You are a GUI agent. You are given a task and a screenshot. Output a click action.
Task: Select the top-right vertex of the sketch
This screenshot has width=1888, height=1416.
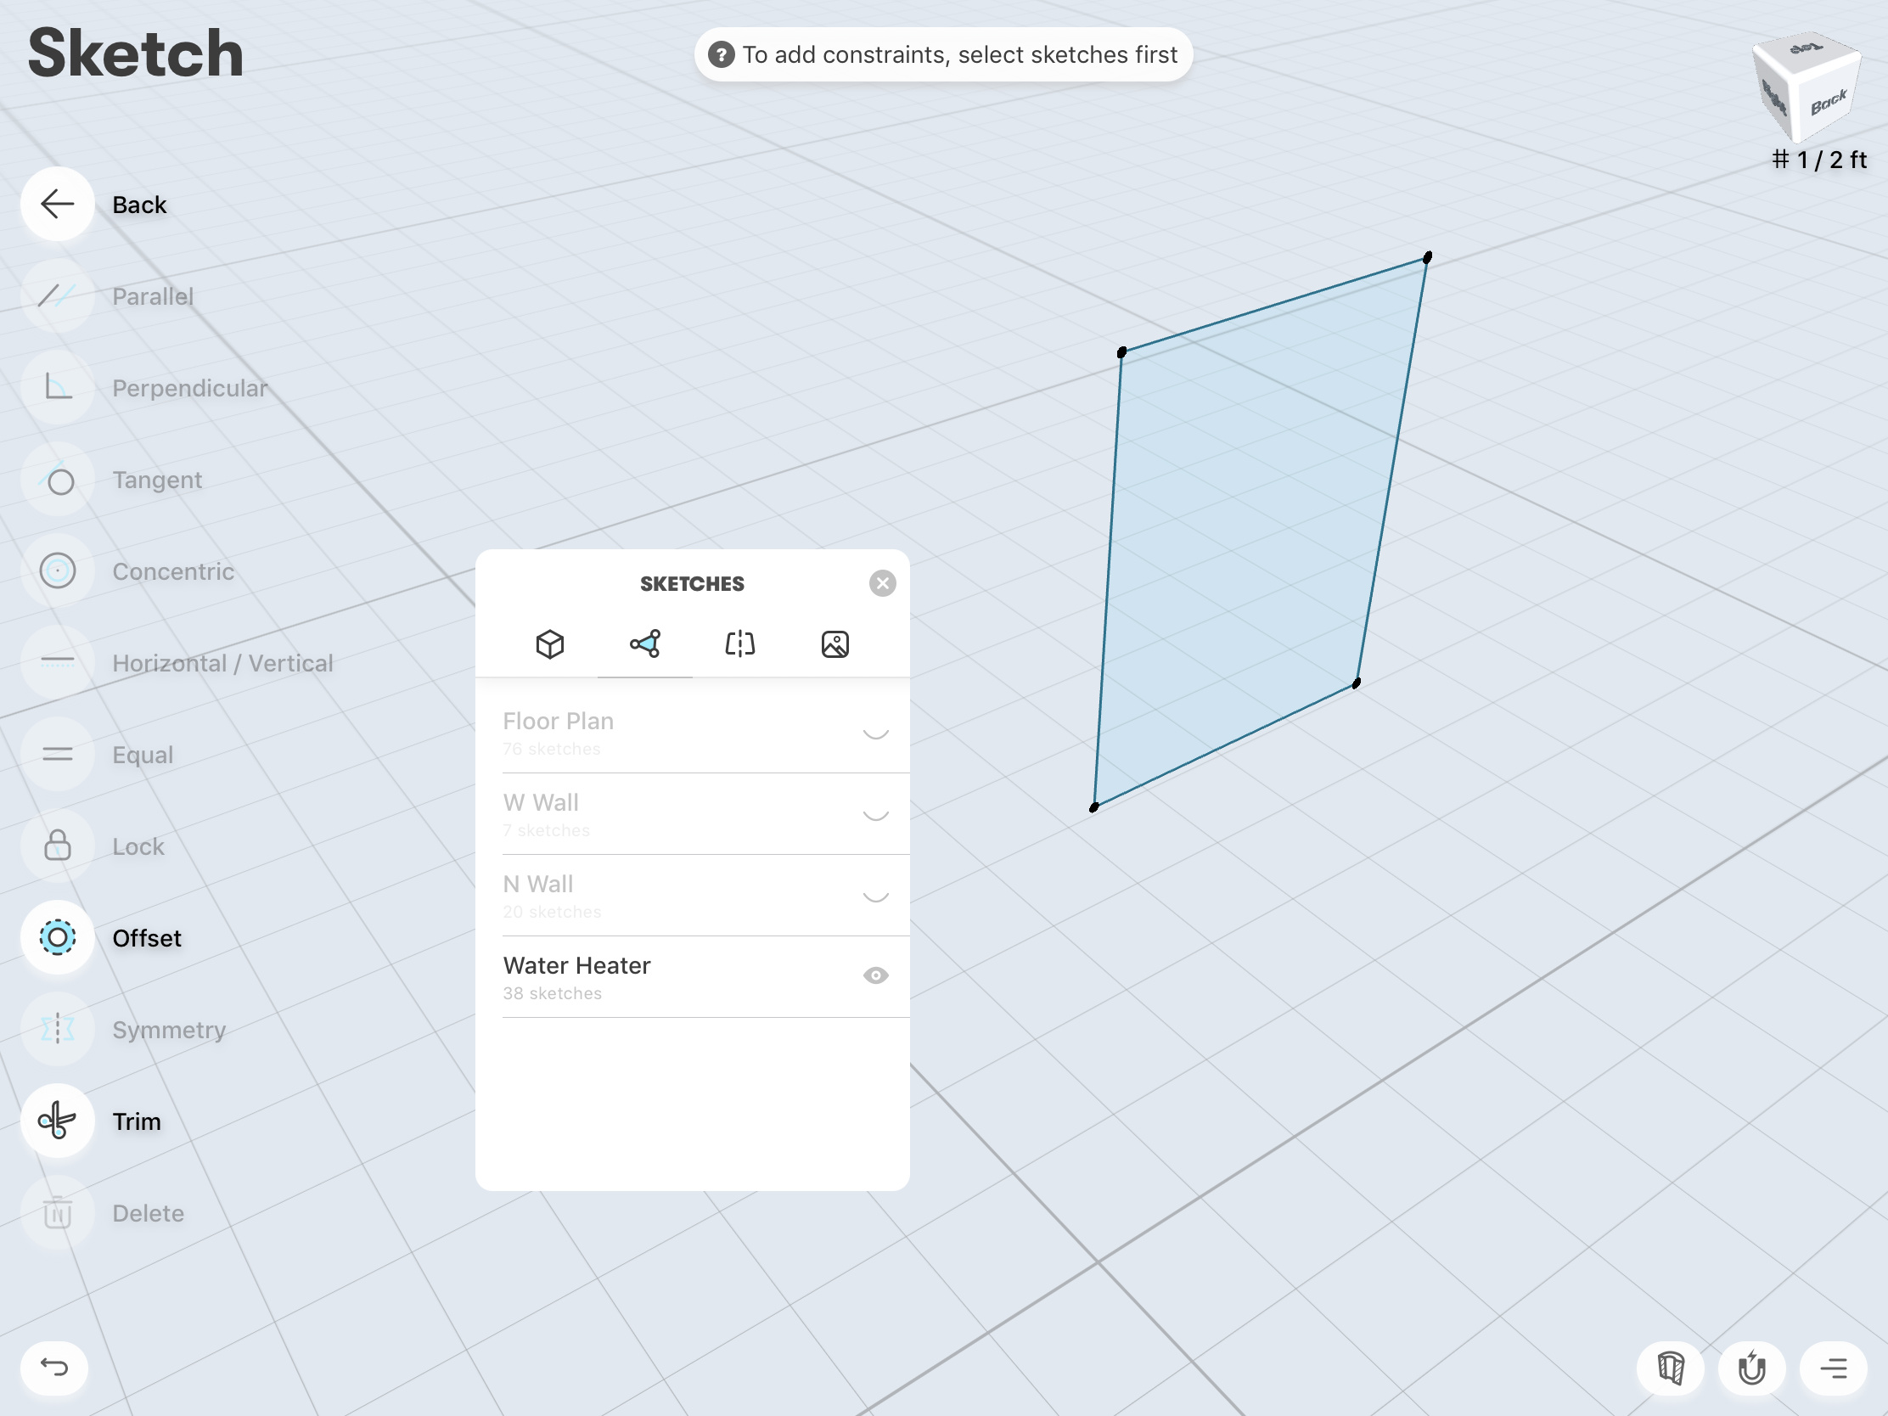tap(1427, 257)
